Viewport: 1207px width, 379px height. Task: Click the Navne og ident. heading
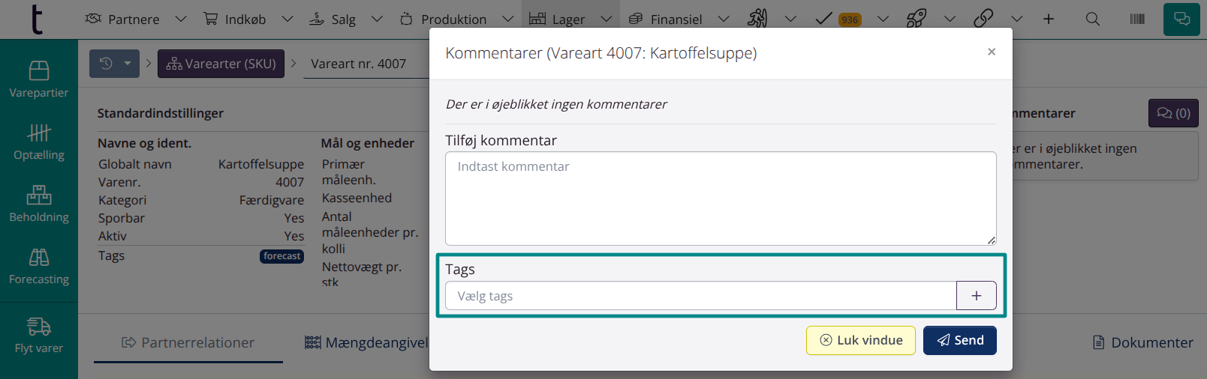click(x=144, y=143)
